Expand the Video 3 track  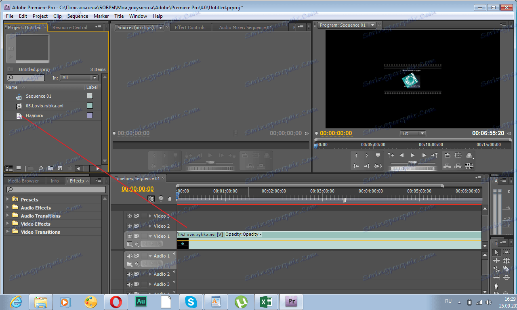click(x=151, y=216)
